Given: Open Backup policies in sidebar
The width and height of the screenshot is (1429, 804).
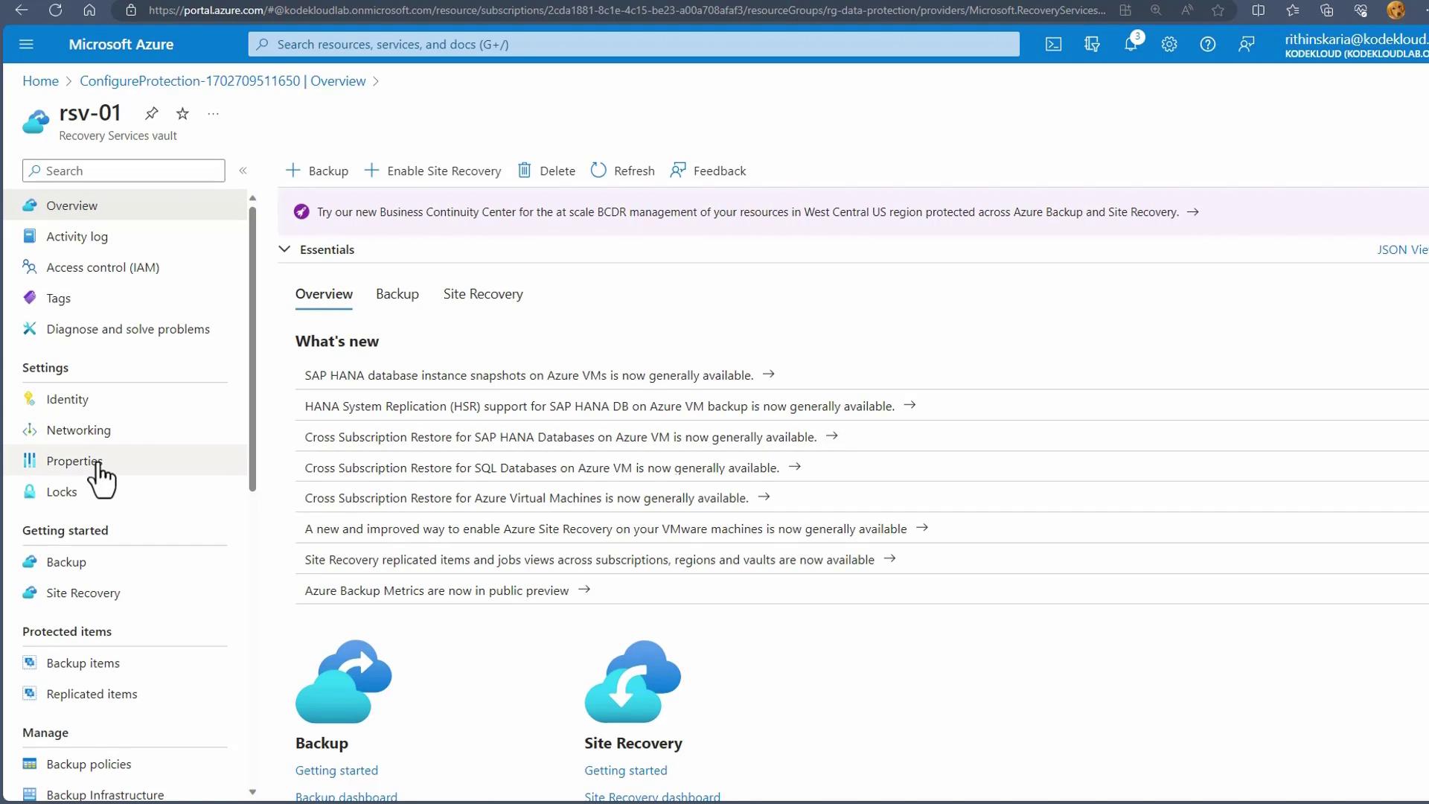Looking at the screenshot, I should (x=89, y=764).
